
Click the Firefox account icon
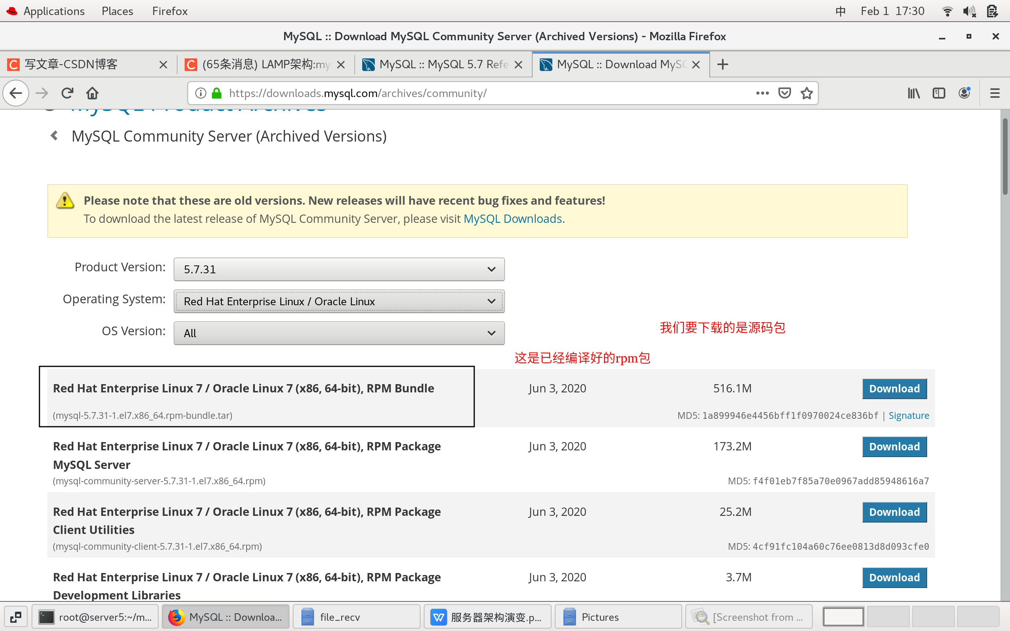tap(964, 93)
